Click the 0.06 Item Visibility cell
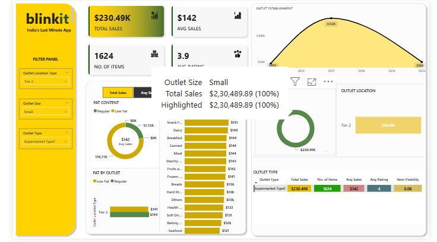Screen dimensions: 437x242 408,188
